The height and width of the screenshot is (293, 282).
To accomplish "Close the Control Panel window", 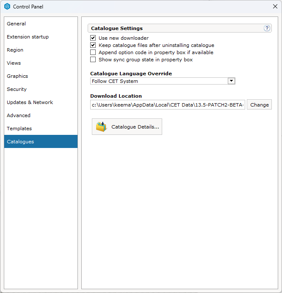I will pyautogui.click(x=275, y=6).
